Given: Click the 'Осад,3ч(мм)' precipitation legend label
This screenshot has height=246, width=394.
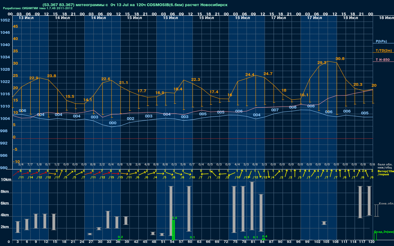Looking at the screenshot, I should coord(384,232).
